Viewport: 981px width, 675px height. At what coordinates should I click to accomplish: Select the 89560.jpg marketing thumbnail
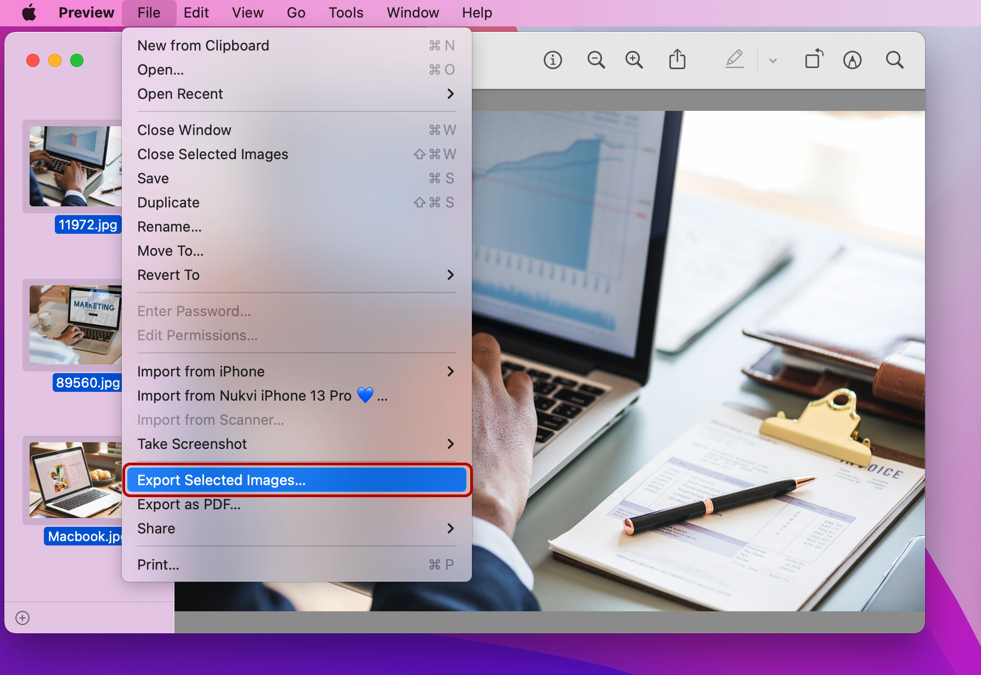75,325
